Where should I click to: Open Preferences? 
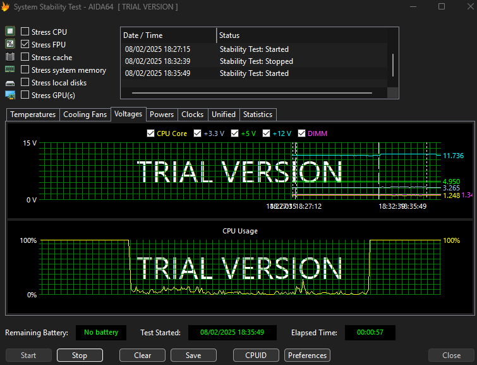pyautogui.click(x=307, y=356)
